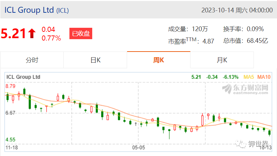The width and height of the screenshot is (277, 156).
Task: Open the 日K daily candlestick tab
Action: [95, 60]
